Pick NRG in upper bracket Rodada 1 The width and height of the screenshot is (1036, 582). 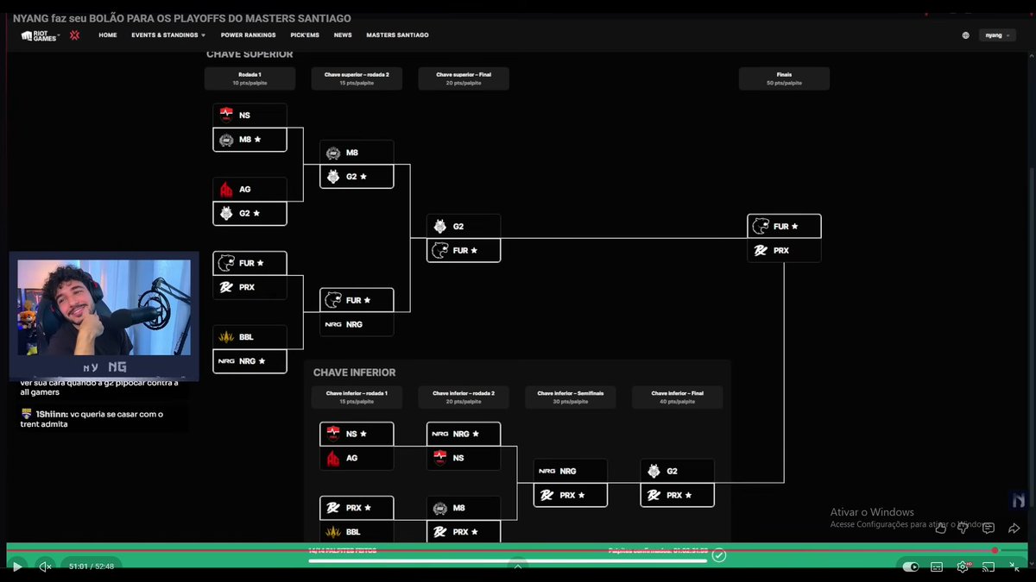click(250, 360)
